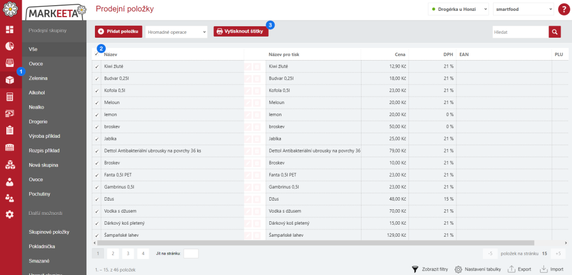This screenshot has height=275, width=572.
Task: Toggle the Kofola 0,5l row checkbox
Action: pos(97,91)
